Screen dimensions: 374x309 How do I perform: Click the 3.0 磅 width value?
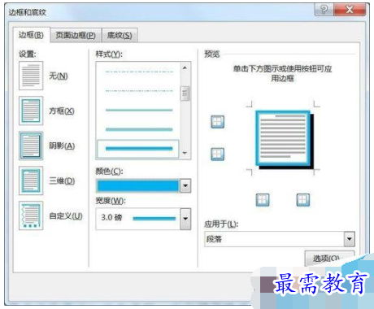click(111, 217)
